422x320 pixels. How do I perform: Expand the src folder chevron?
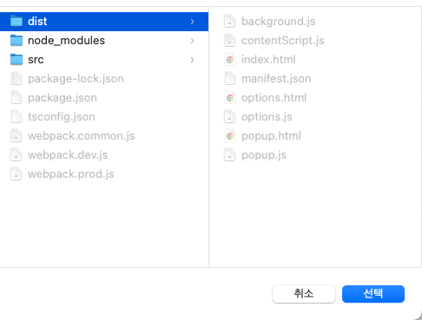tap(192, 60)
